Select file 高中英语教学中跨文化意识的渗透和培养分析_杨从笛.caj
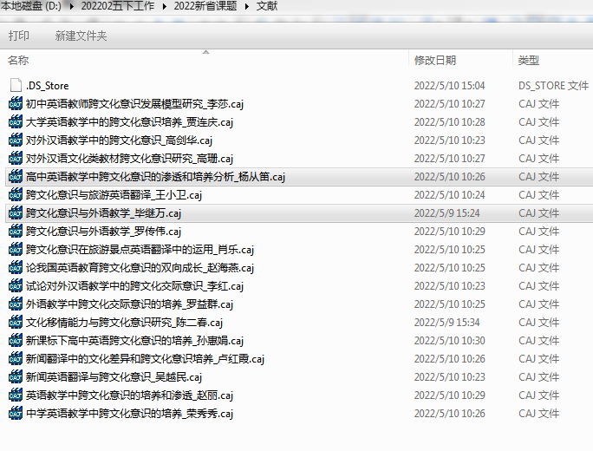593x451 pixels. pos(155,177)
